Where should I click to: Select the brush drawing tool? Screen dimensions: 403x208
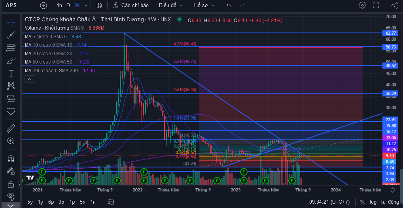pos(11,61)
